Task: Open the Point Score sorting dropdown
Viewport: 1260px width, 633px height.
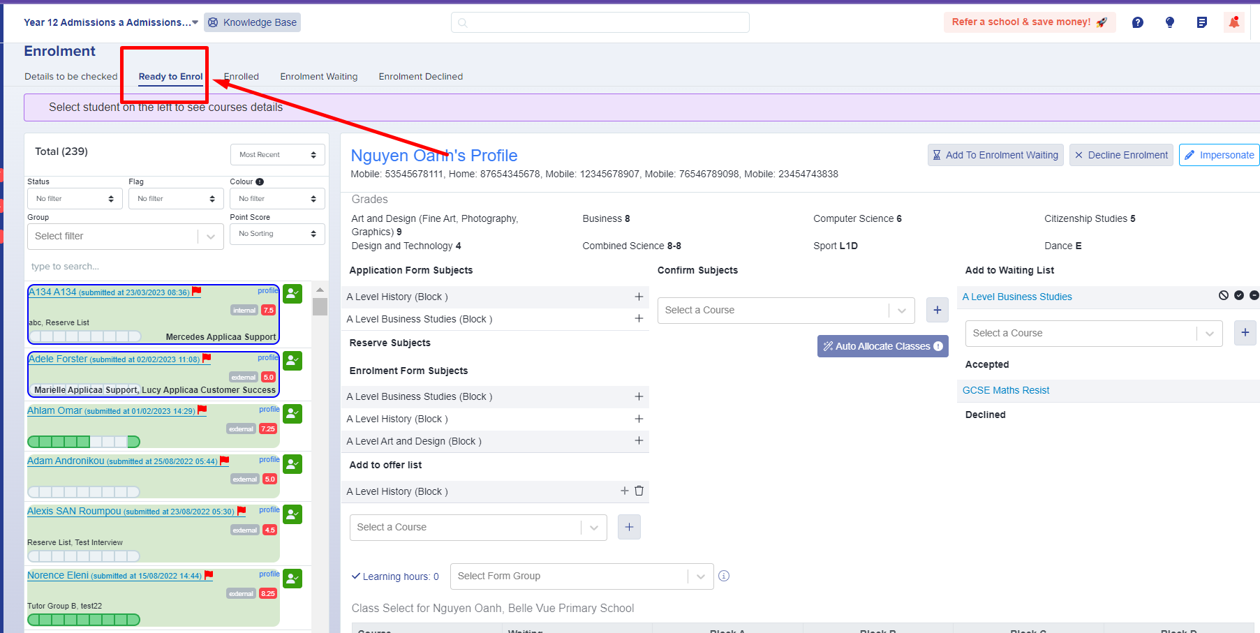Action: [278, 234]
